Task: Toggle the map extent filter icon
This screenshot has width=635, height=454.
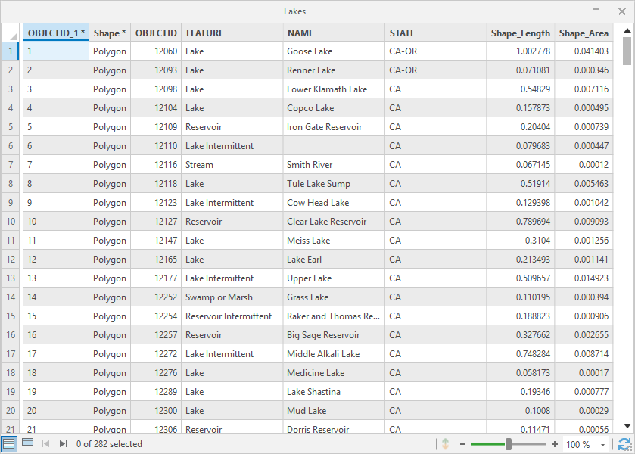Action: [446, 444]
